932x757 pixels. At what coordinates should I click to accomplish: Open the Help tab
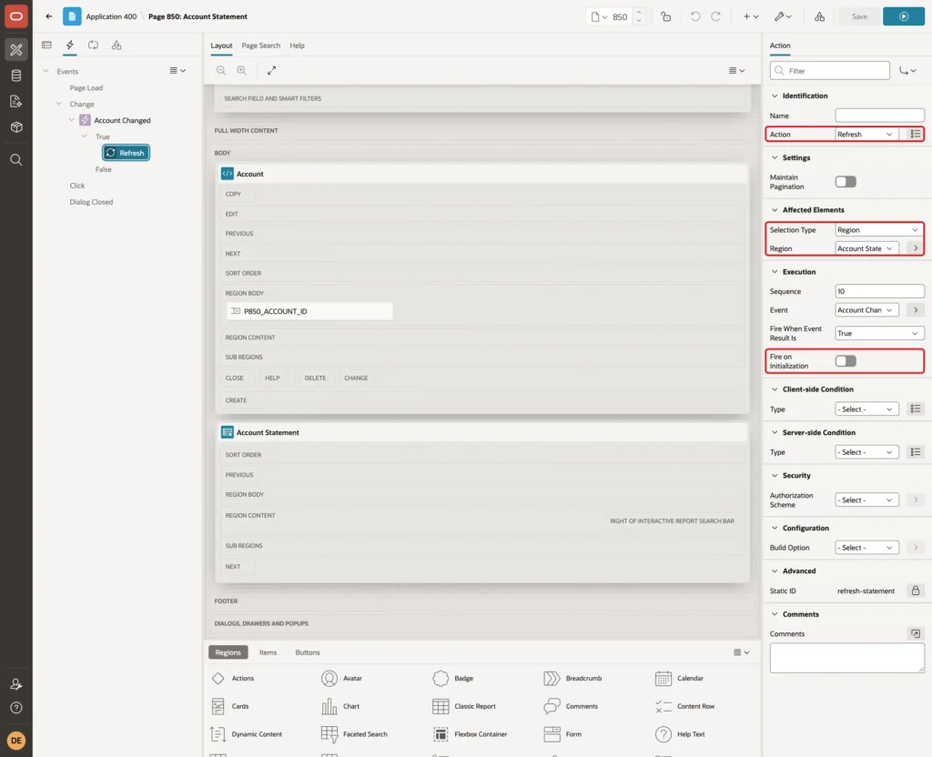pyautogui.click(x=298, y=45)
